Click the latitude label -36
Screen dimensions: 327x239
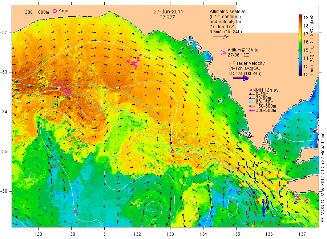4,191
